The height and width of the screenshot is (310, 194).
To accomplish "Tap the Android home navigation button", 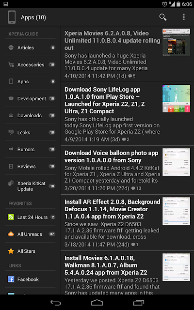I will 97,302.
